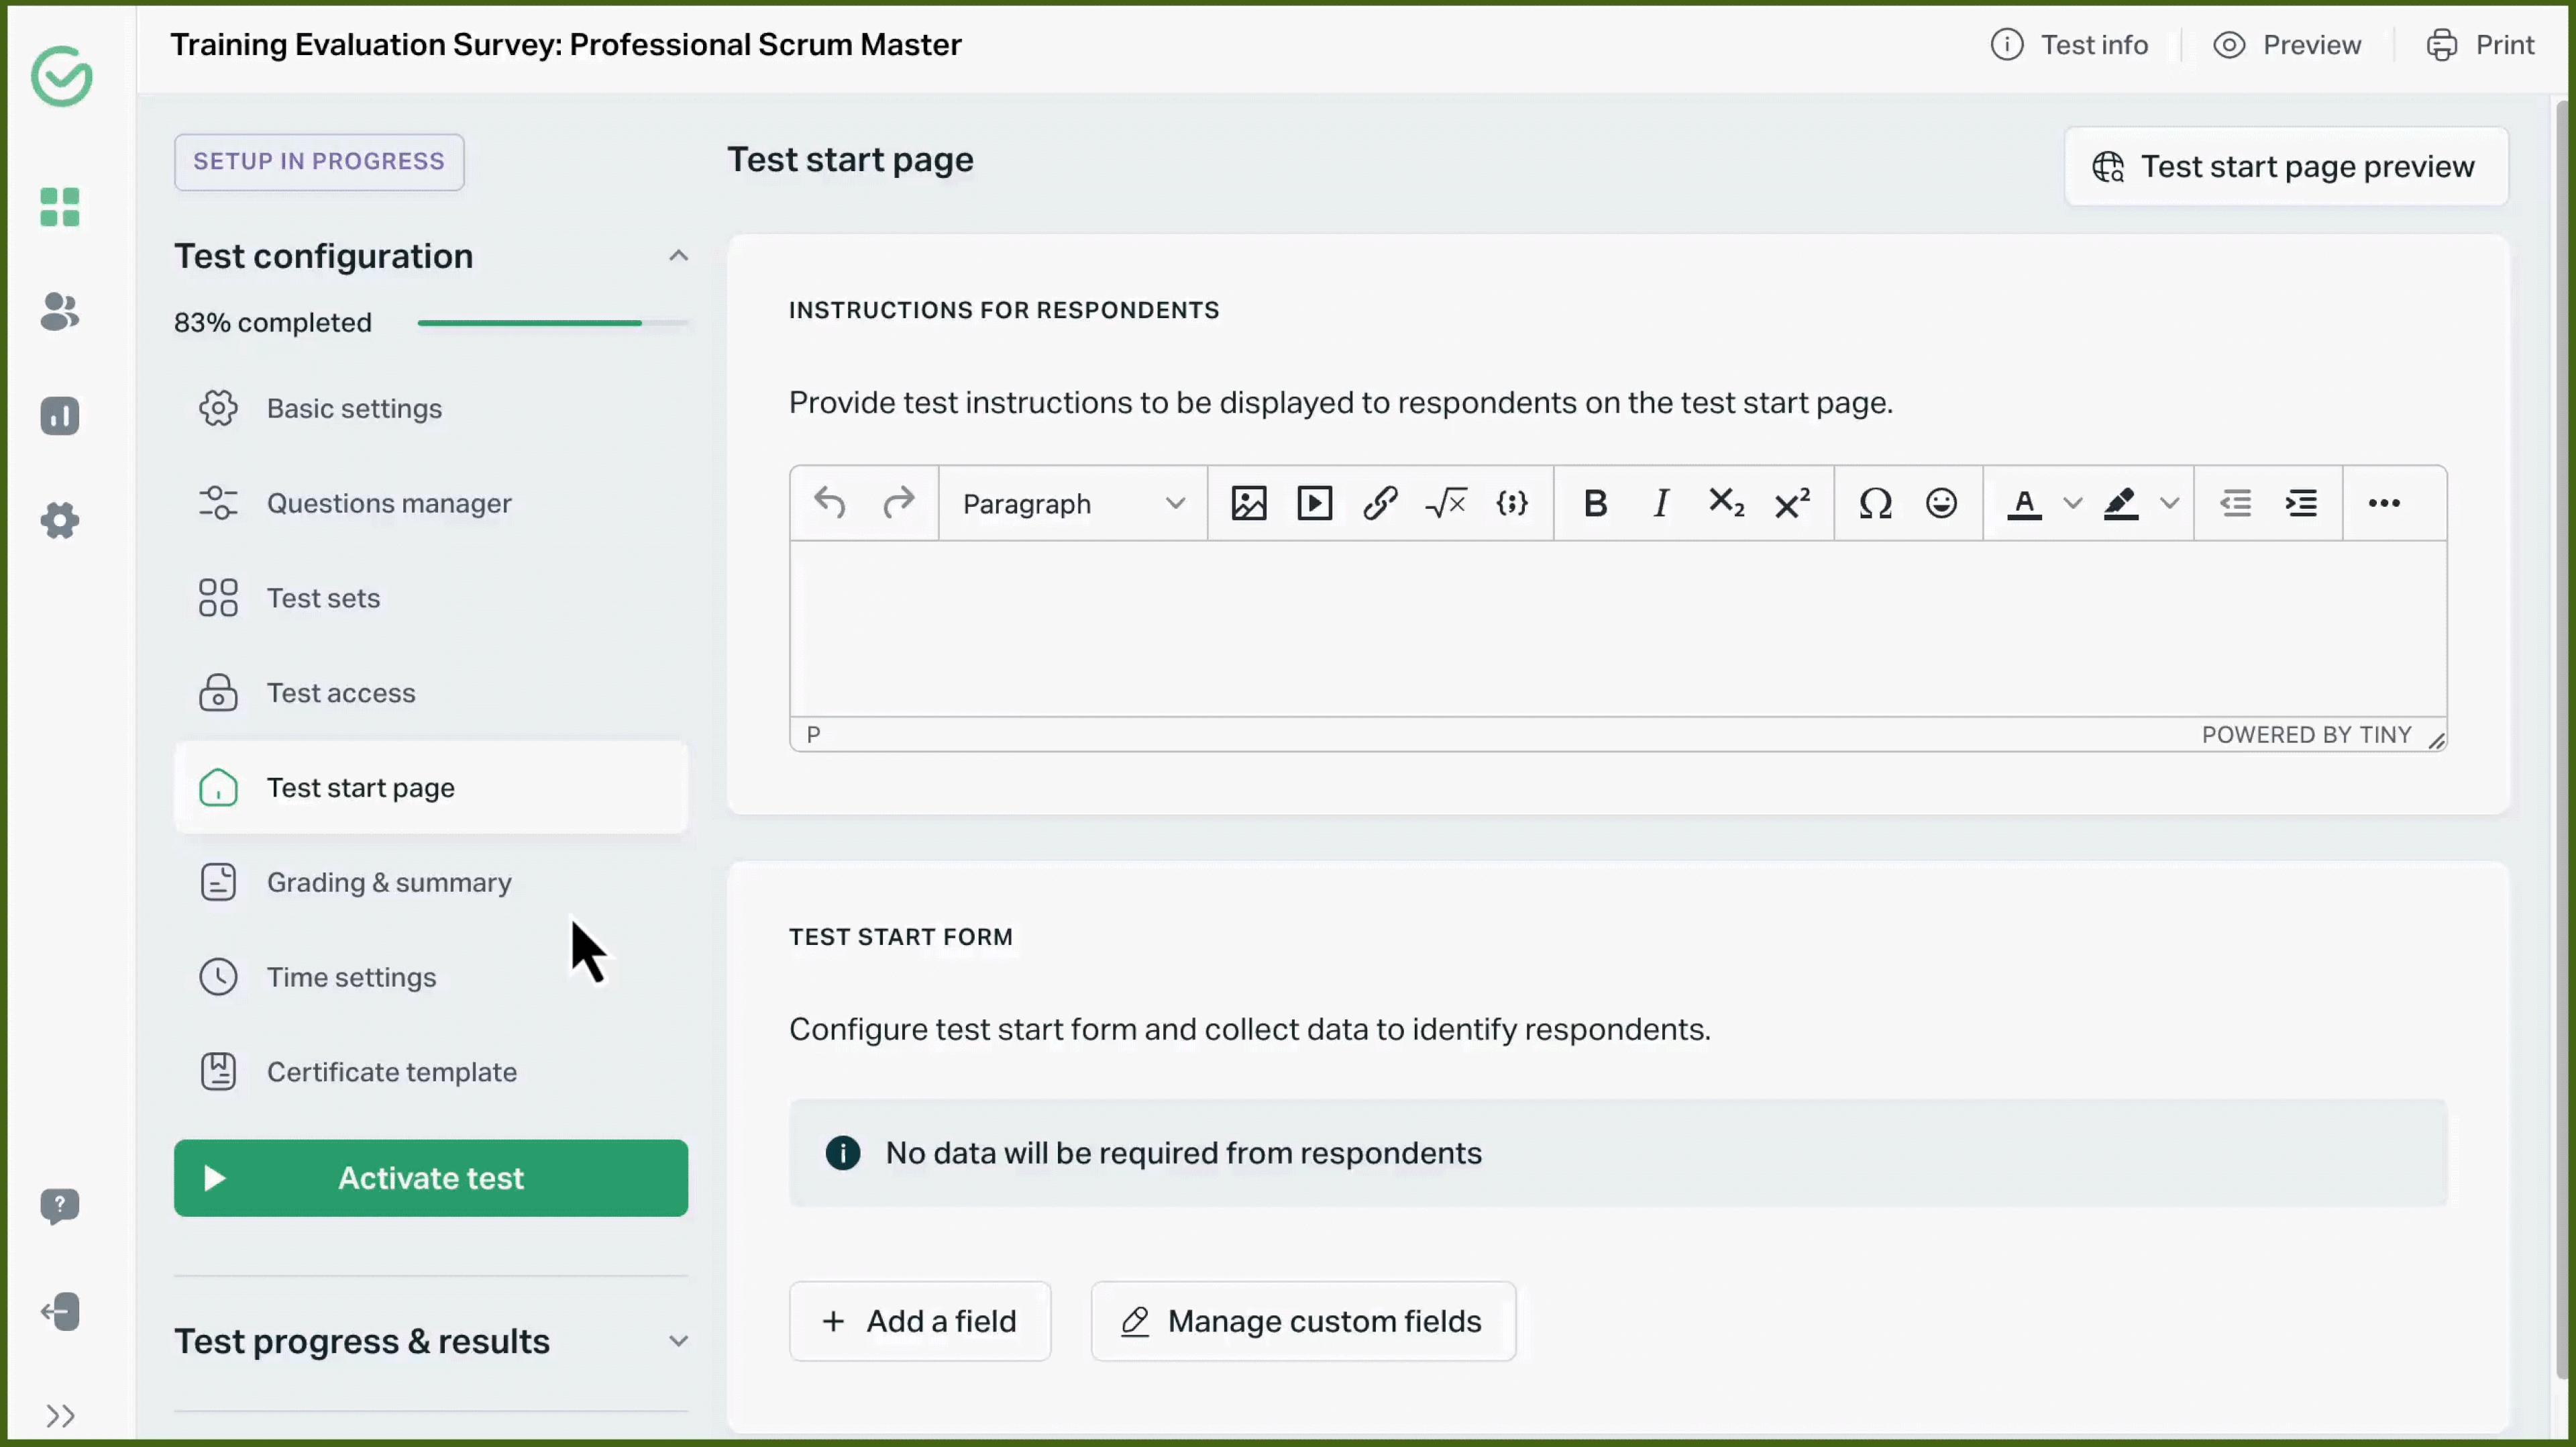
Task: Toggle bold formatting in the editor
Action: point(1595,503)
